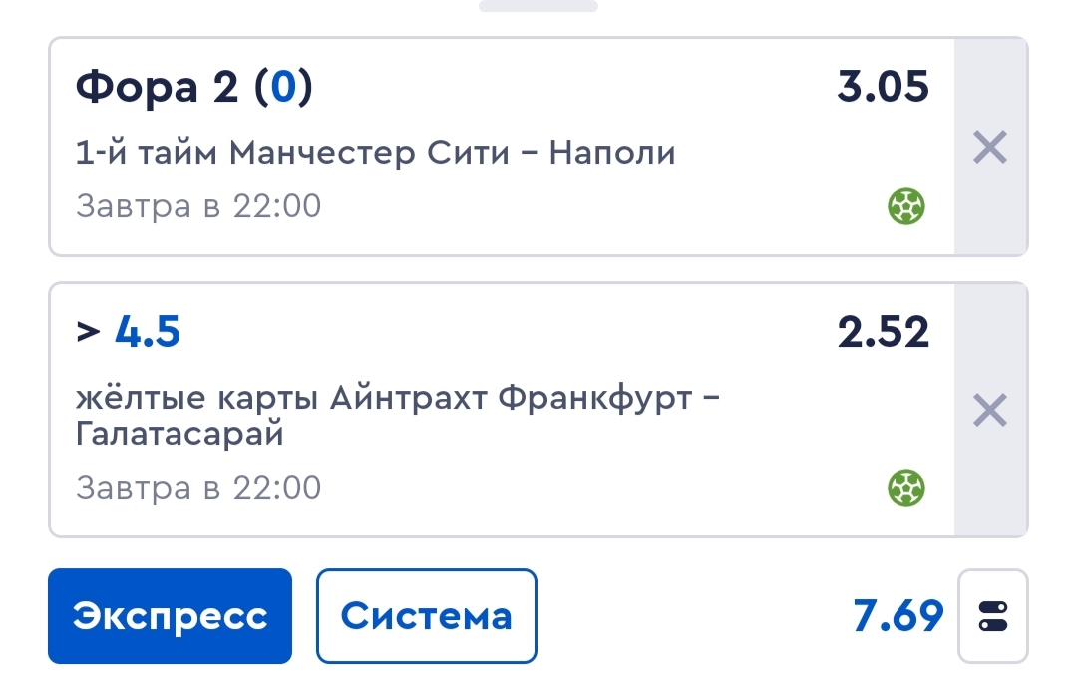Select the Экспресс bet type
This screenshot has height=699, width=1077.
tap(170, 616)
